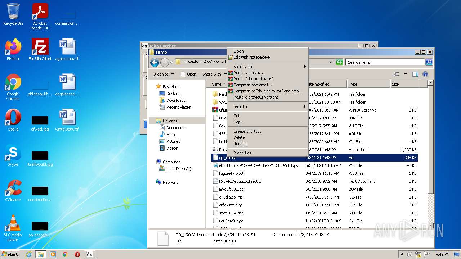Click media player taskbar icon
Screen dimensions: 461x259
(x=53, y=254)
